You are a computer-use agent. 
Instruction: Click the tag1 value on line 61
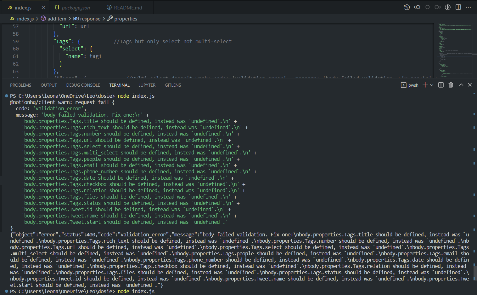(96, 56)
